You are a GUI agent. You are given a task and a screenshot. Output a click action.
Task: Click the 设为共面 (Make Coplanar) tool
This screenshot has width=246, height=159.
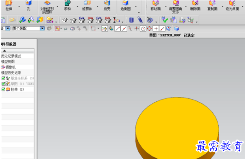(232, 6)
